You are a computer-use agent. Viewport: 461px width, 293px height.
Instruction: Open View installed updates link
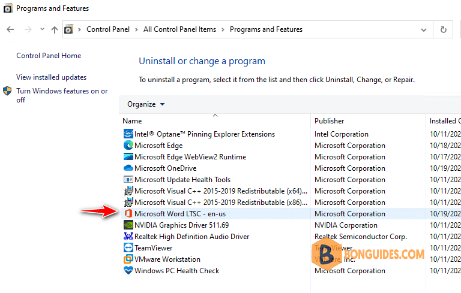point(52,77)
